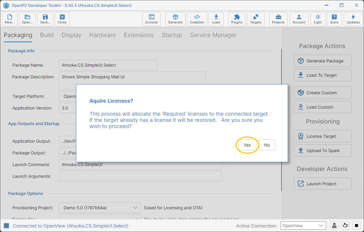Switch to the Display tab
The width and height of the screenshot is (364, 232).
click(71, 35)
